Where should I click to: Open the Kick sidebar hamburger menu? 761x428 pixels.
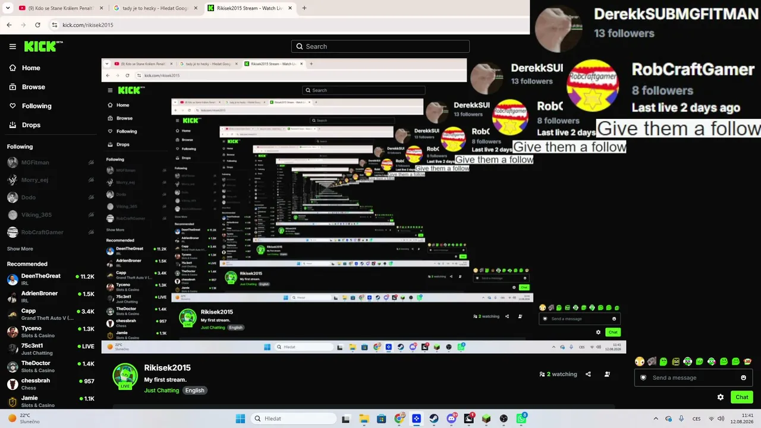(x=12, y=46)
